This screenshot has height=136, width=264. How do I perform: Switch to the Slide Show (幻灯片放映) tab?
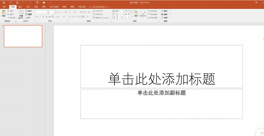click(x=54, y=7)
